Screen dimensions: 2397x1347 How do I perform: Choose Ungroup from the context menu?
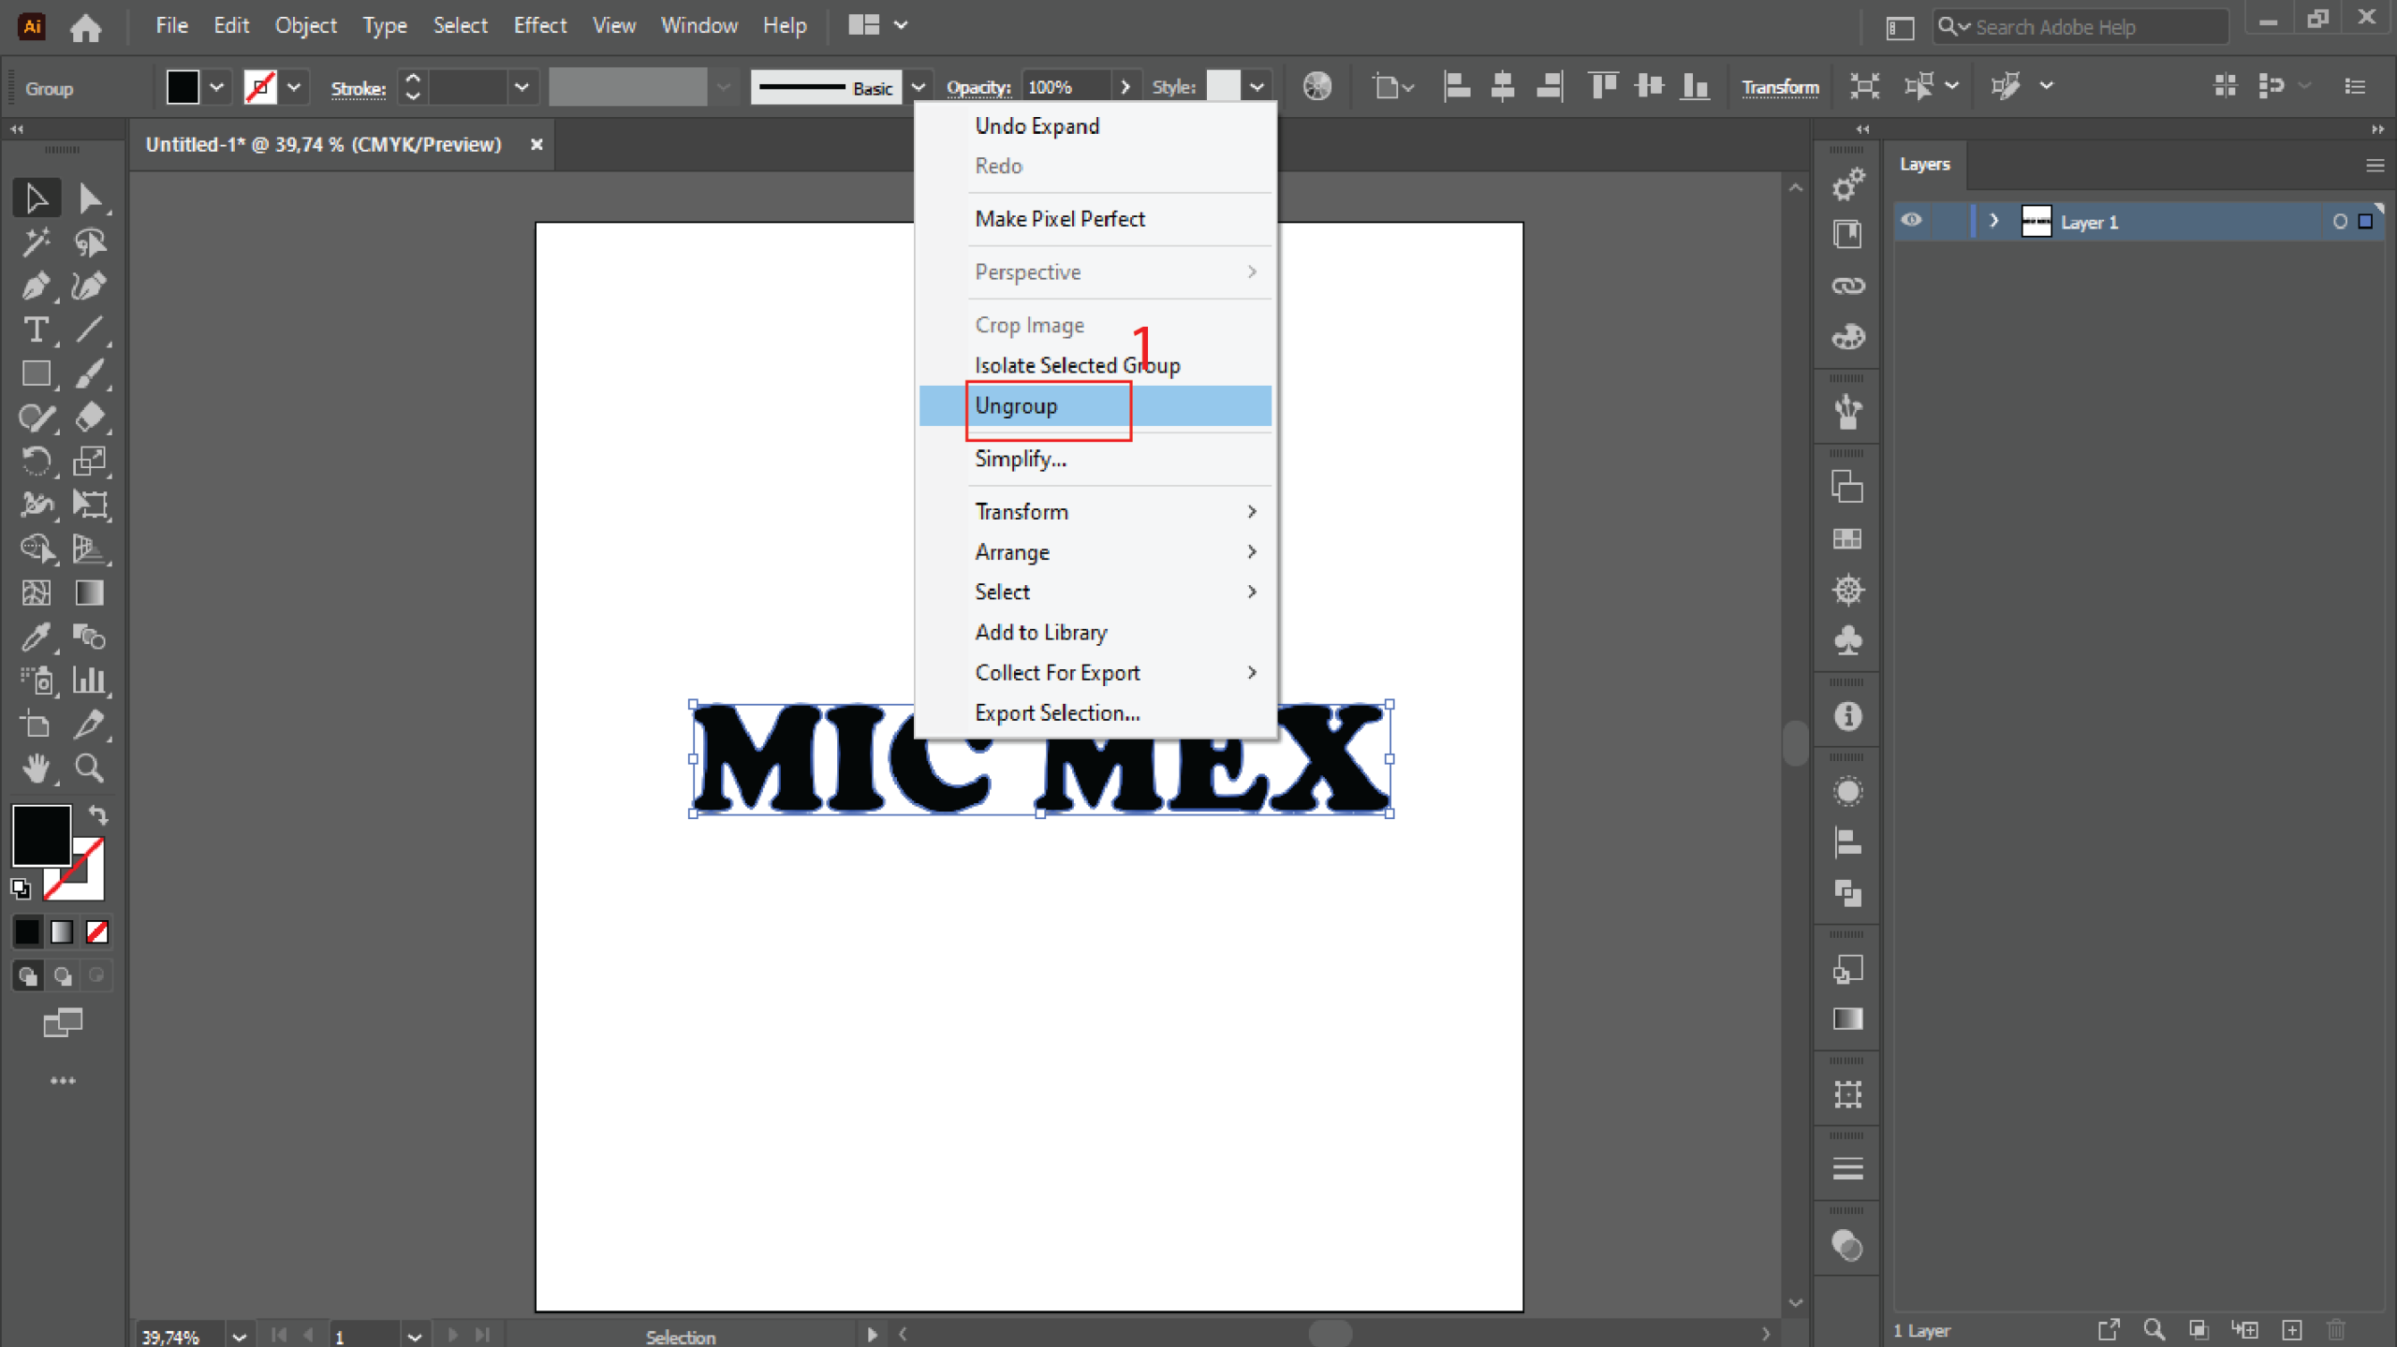click(x=1016, y=406)
